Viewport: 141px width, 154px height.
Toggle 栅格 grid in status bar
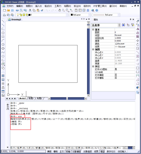coord(55,151)
